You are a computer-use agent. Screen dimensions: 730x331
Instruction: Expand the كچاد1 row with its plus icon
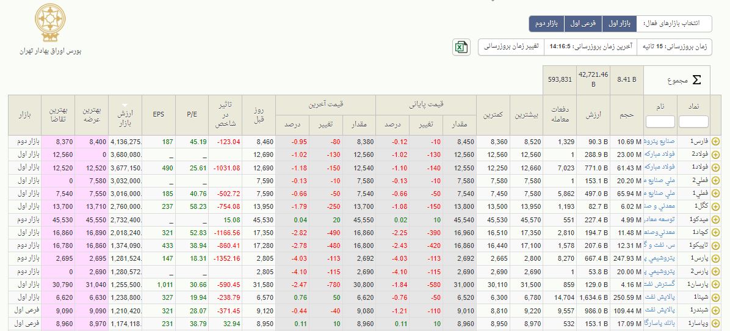coord(715,232)
